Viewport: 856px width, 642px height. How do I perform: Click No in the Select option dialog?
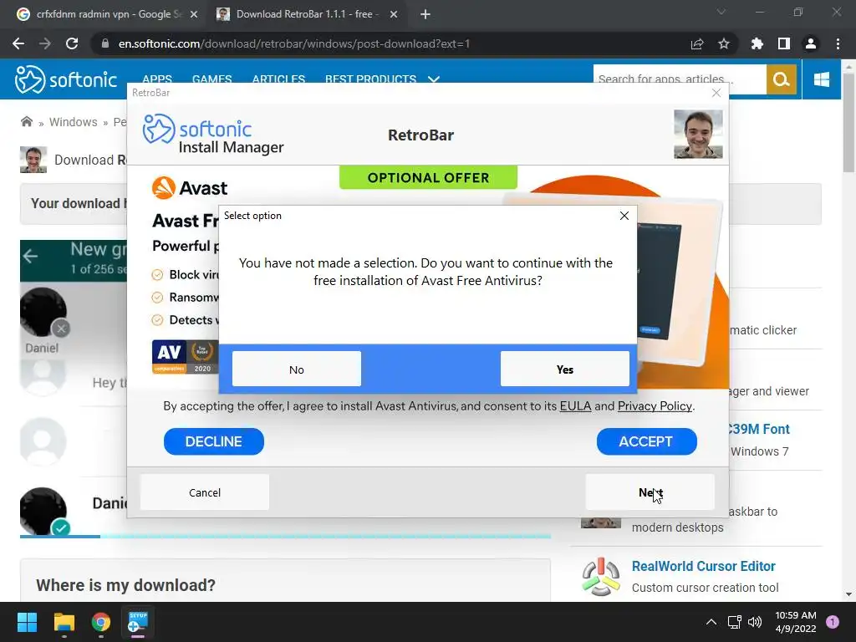click(297, 369)
